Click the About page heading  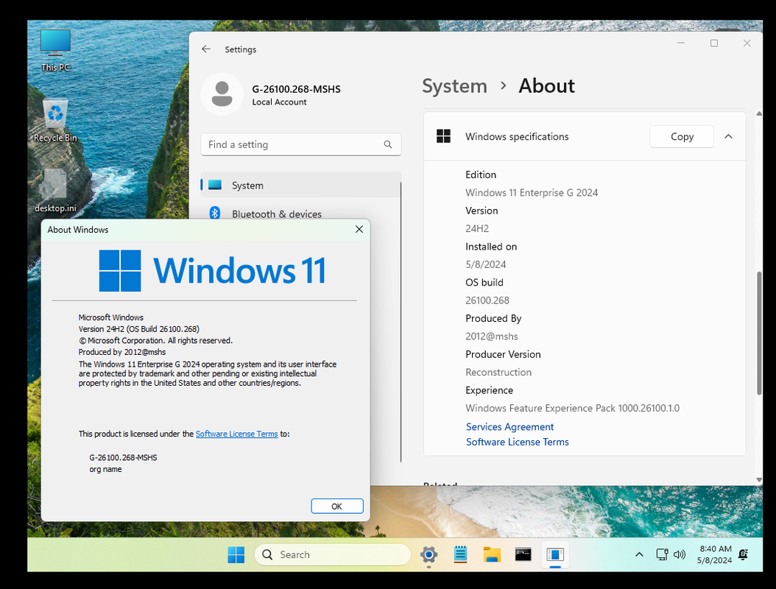[546, 86]
